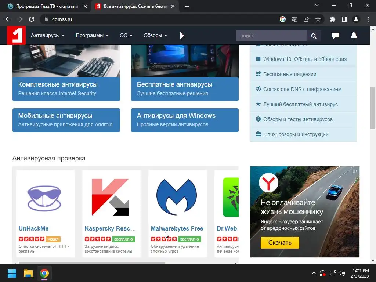Click the Dr.Web logo image

(231, 197)
